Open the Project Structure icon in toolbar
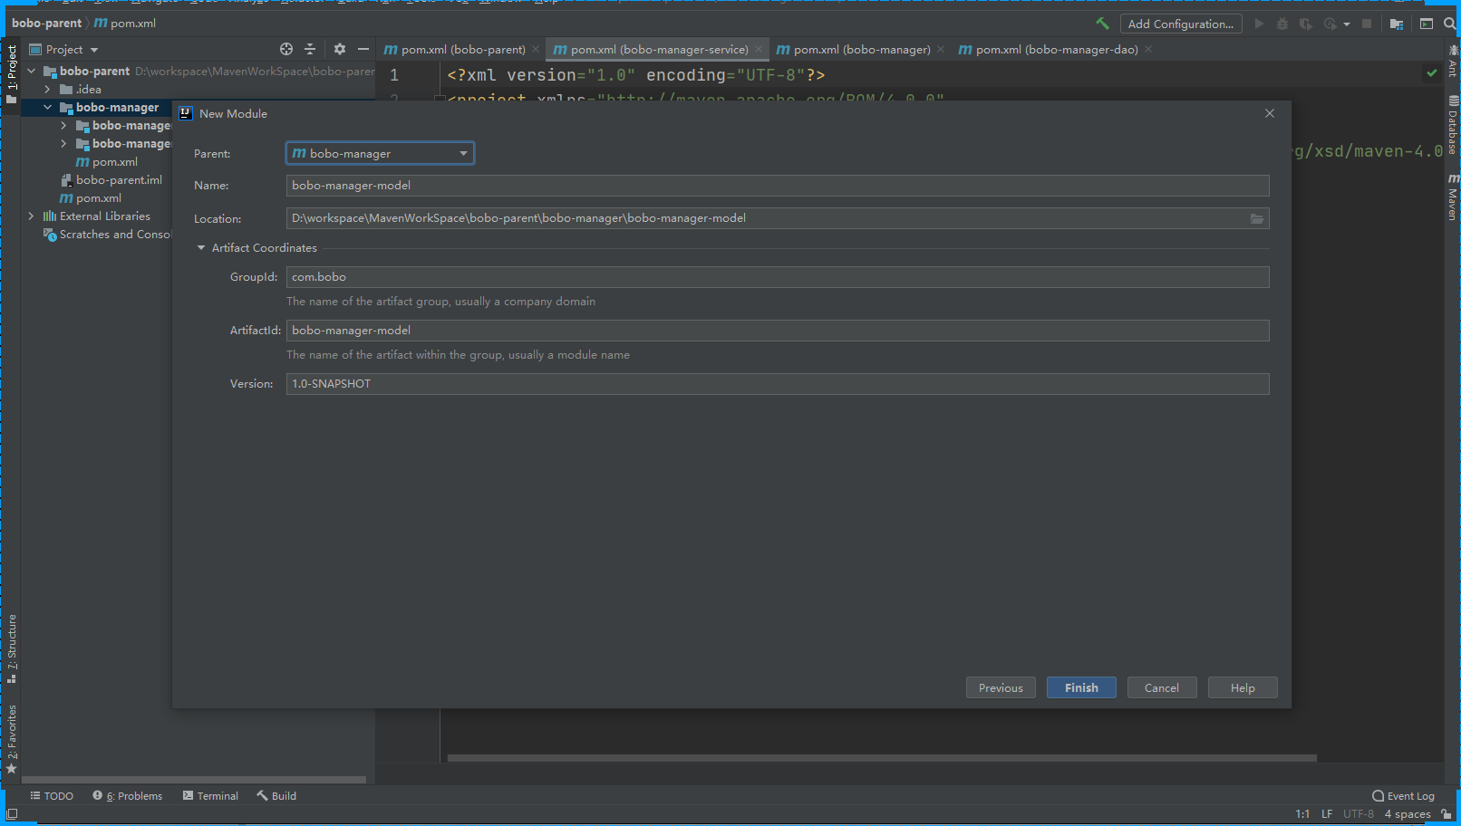The image size is (1461, 826). pos(1397,24)
